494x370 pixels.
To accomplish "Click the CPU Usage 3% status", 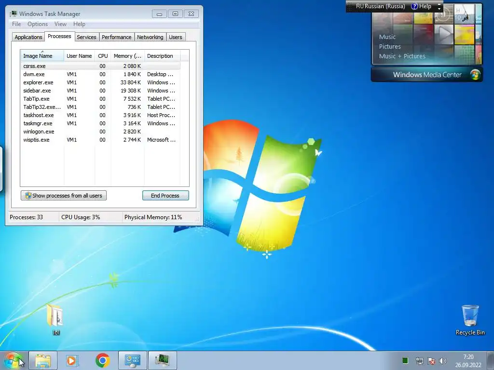I will pyautogui.click(x=81, y=217).
